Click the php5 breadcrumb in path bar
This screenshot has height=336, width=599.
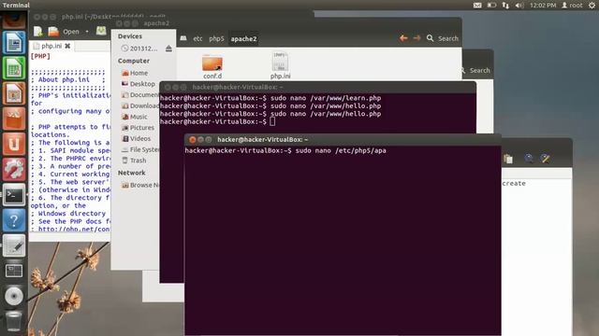[216, 38]
